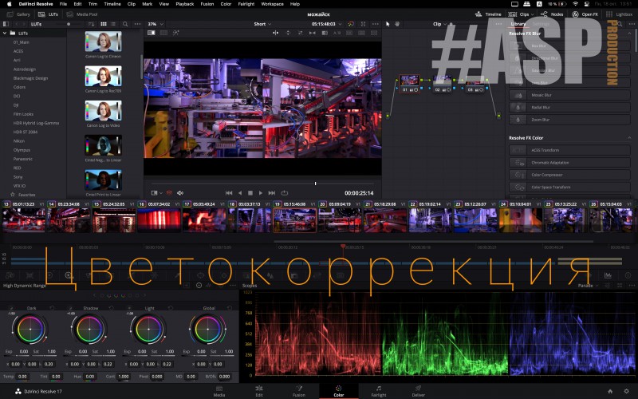Open the Media Pool panel
The image size is (638, 399).
[82, 14]
